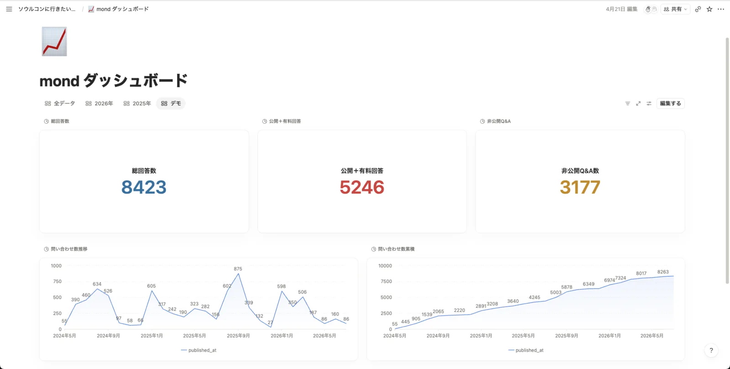
Task: Click the 2220 data label
Action: pos(459,311)
